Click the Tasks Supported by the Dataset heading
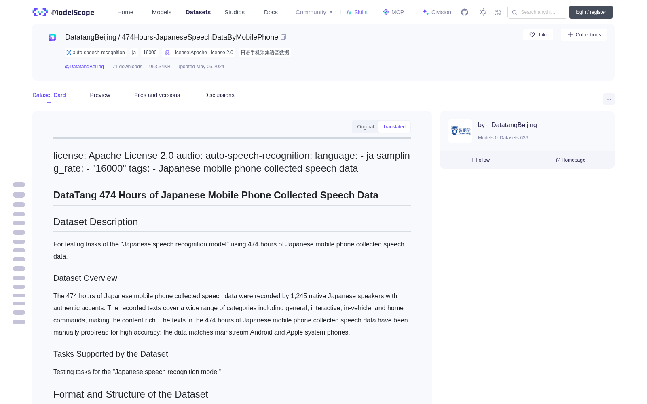 point(110,354)
